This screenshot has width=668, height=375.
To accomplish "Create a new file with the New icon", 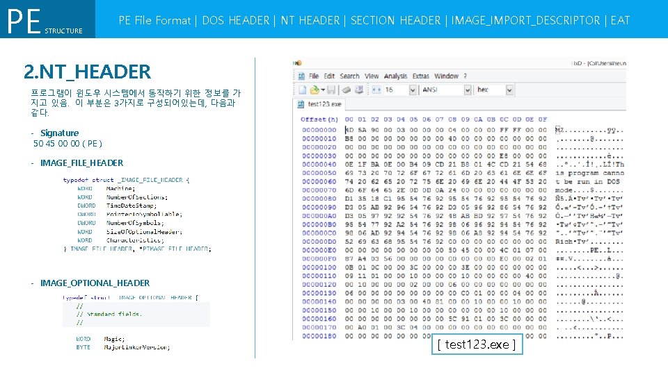I will click(303, 90).
